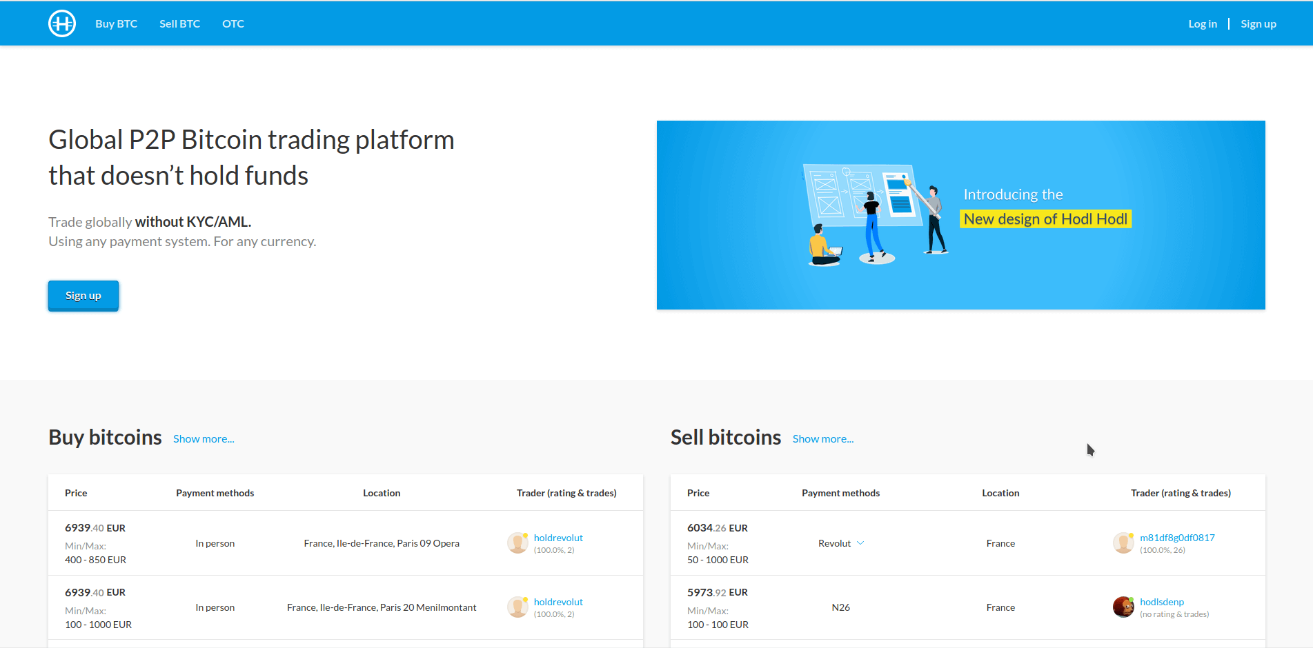The image size is (1313, 648).
Task: Open trader hodlsdenp's profile link
Action: [1162, 601]
